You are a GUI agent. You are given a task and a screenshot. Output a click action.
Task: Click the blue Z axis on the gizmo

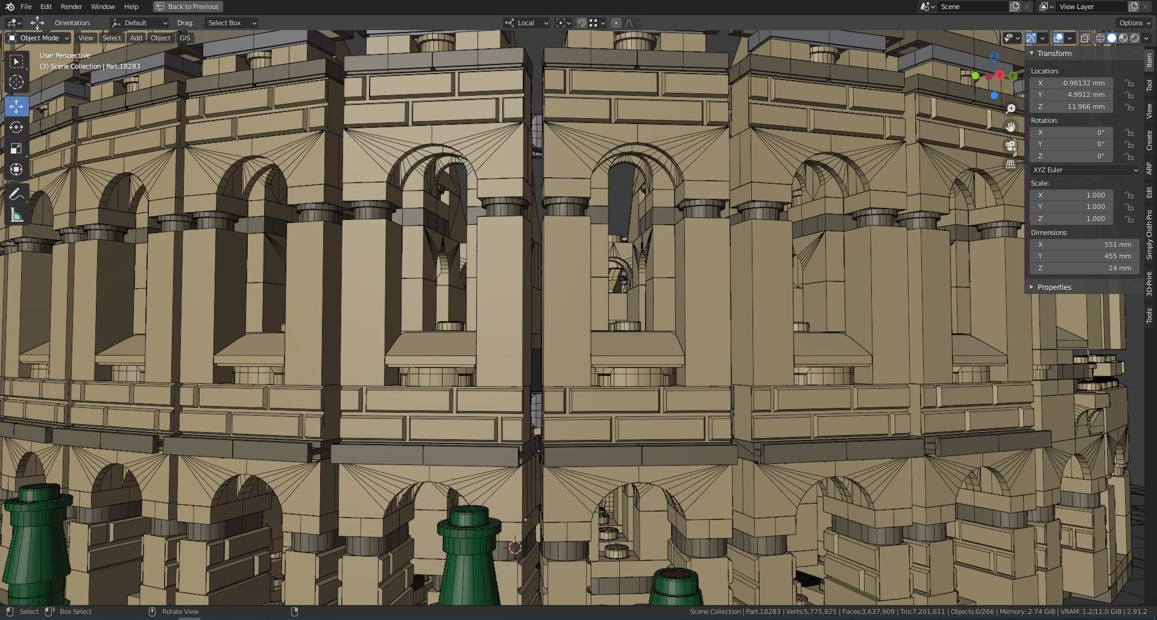point(994,57)
